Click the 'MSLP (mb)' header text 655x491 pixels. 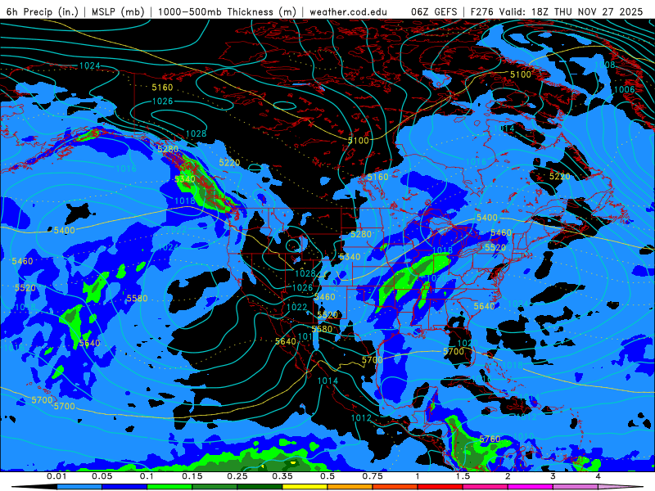[x=118, y=11]
